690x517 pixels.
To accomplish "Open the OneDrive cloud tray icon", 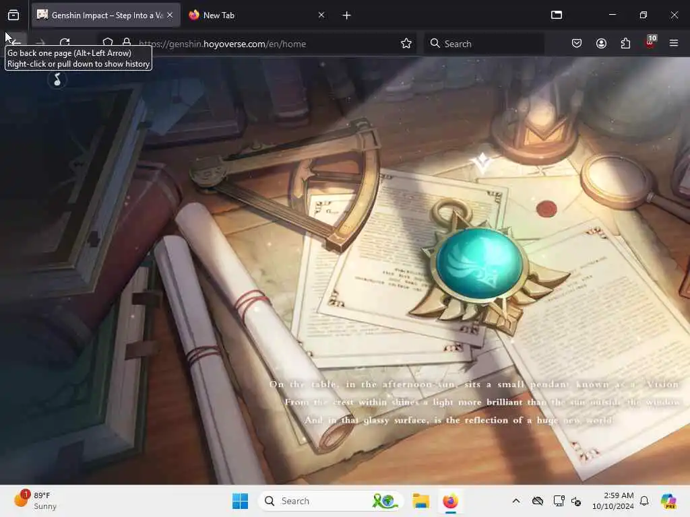I will tap(538, 501).
